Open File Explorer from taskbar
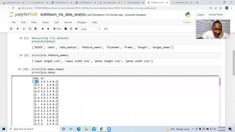This screenshot has width=235, height=132. click(86, 129)
